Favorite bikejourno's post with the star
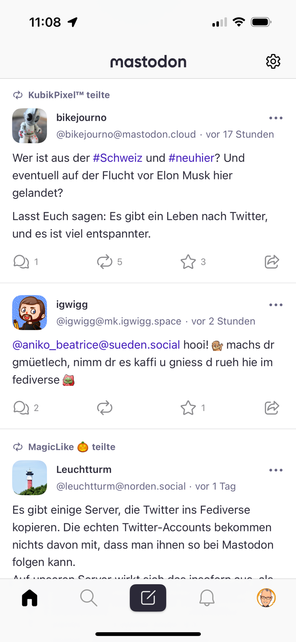Image resolution: width=296 pixels, height=642 pixels. [188, 262]
